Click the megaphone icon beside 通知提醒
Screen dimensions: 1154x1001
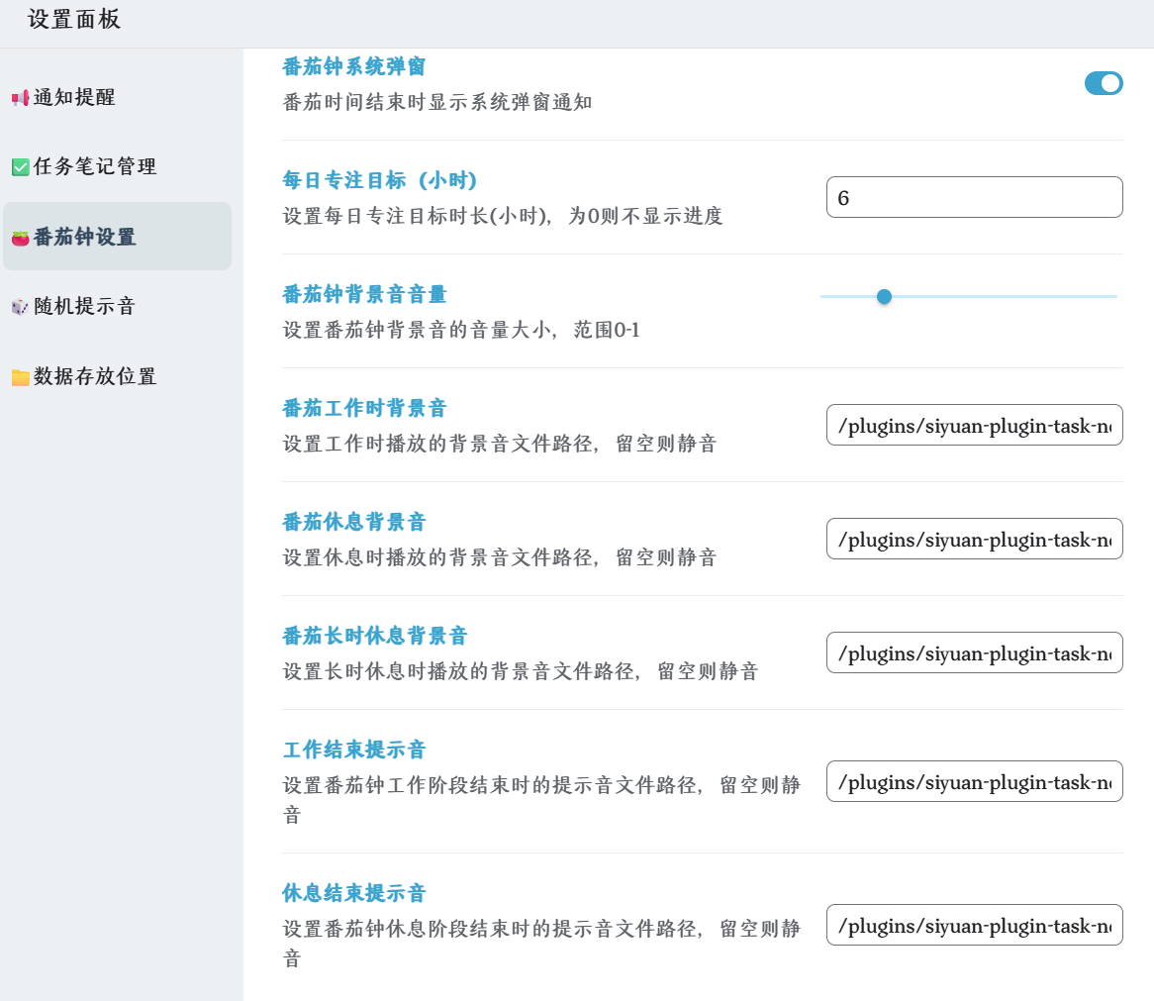(20, 98)
